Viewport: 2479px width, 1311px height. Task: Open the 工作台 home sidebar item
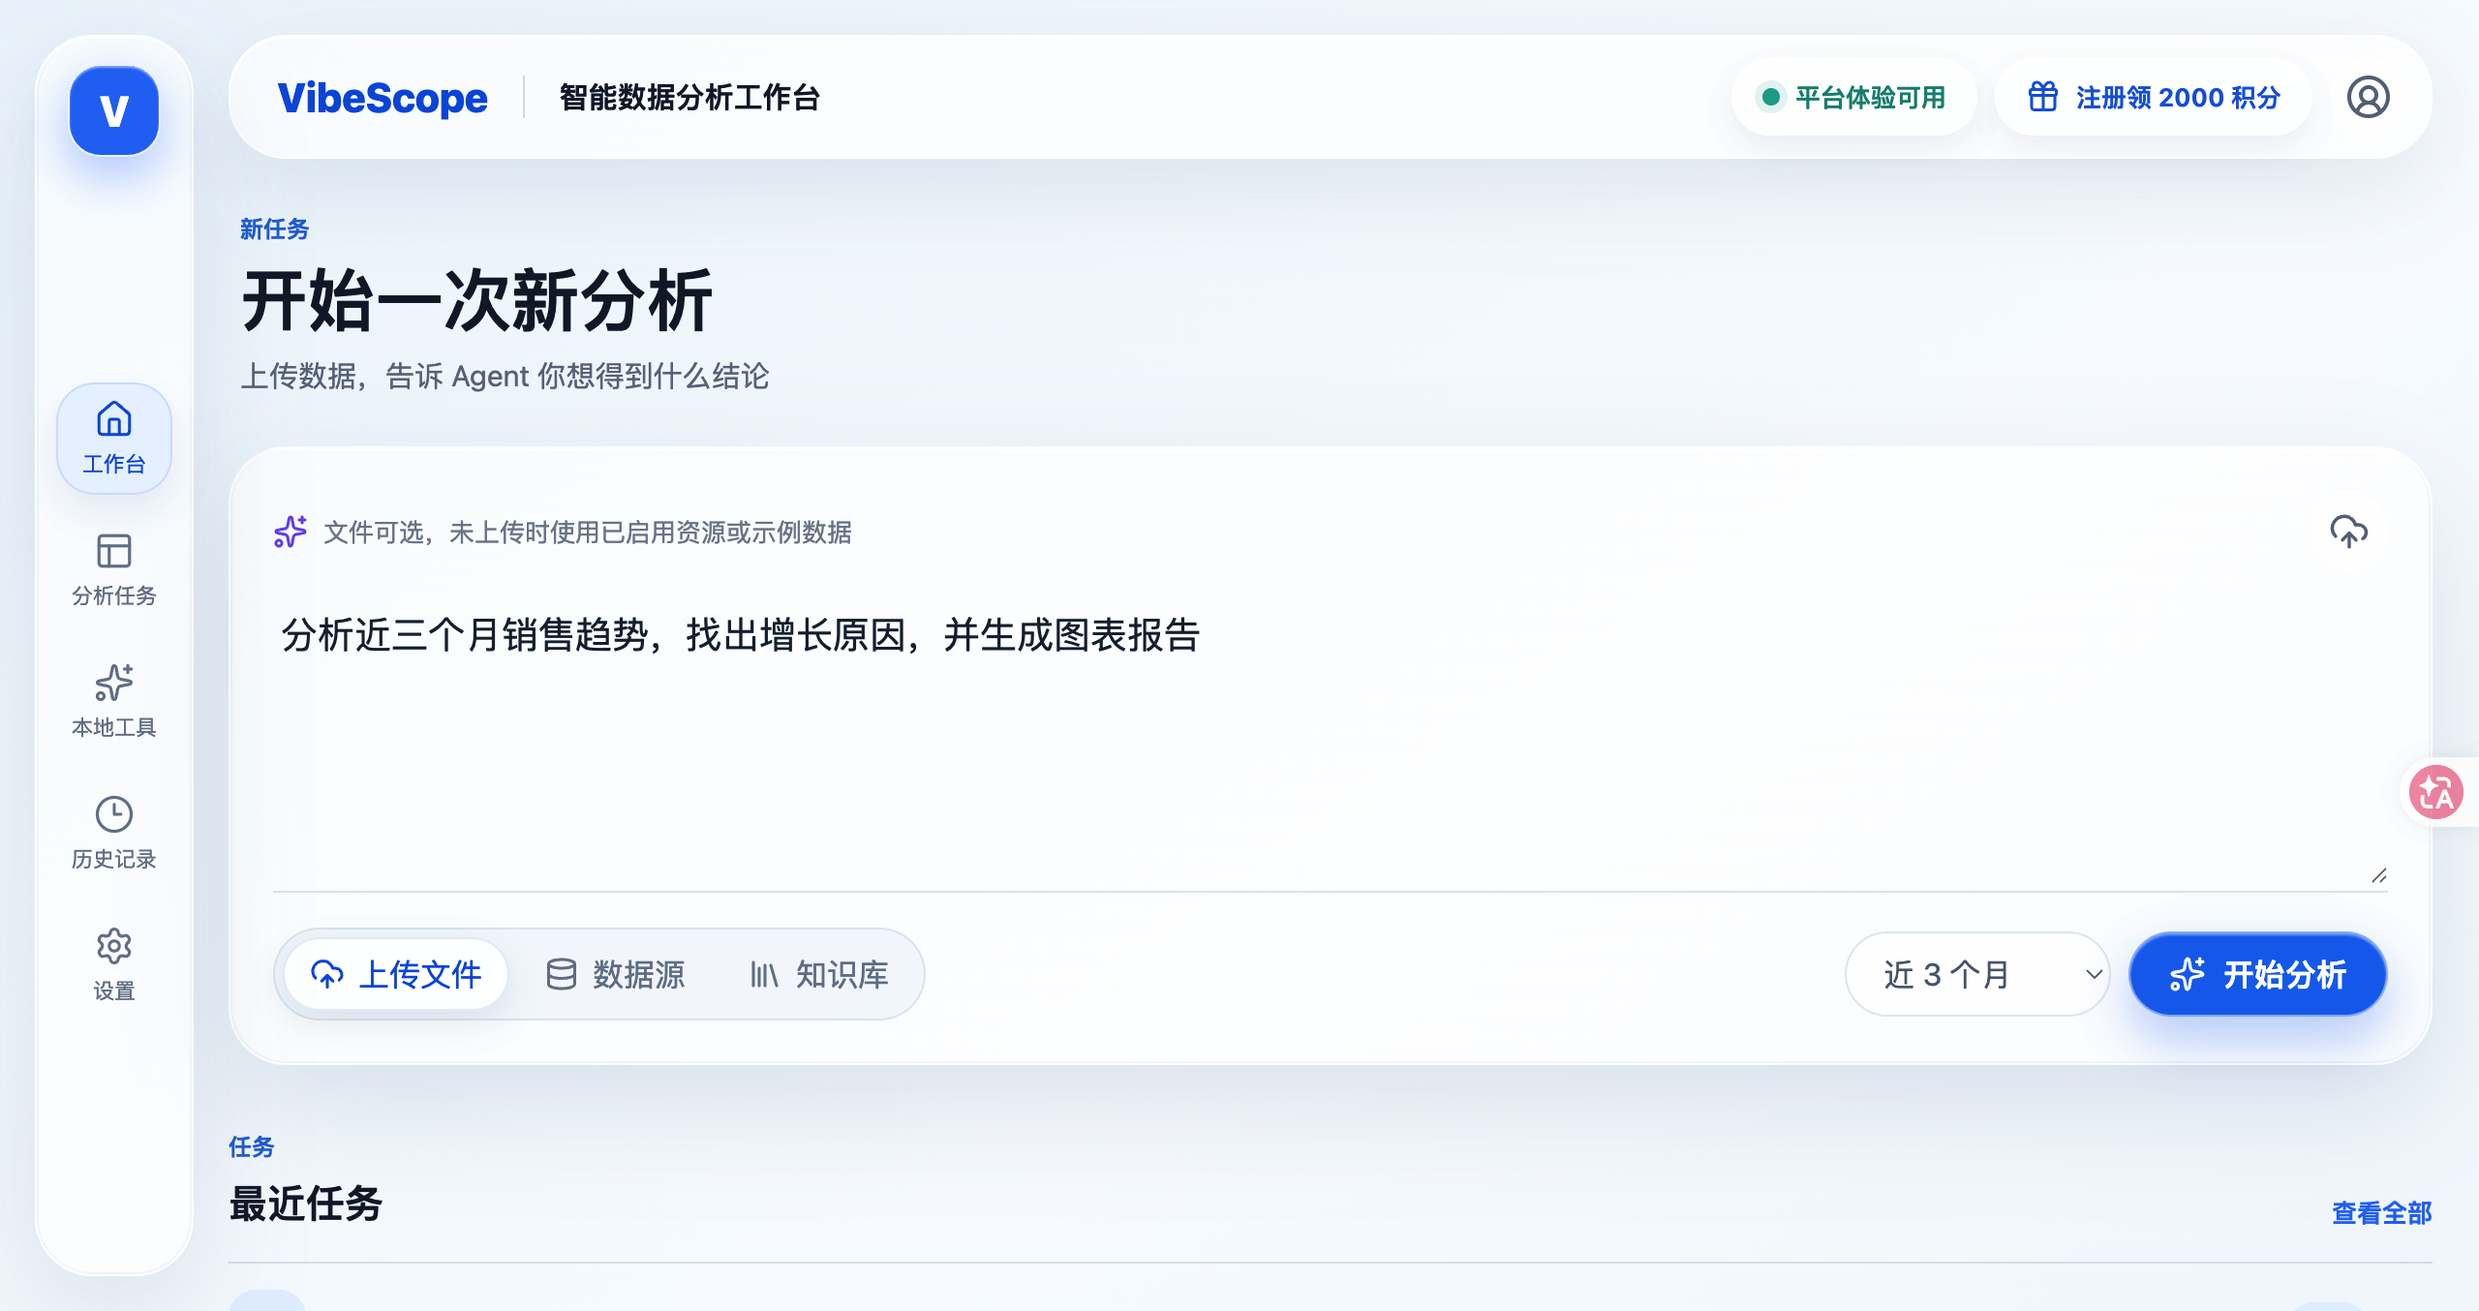pyautogui.click(x=114, y=439)
